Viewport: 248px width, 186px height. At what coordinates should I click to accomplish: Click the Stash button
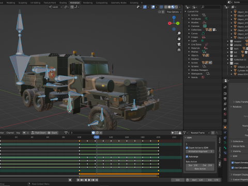pyautogui.click(x=53, y=133)
